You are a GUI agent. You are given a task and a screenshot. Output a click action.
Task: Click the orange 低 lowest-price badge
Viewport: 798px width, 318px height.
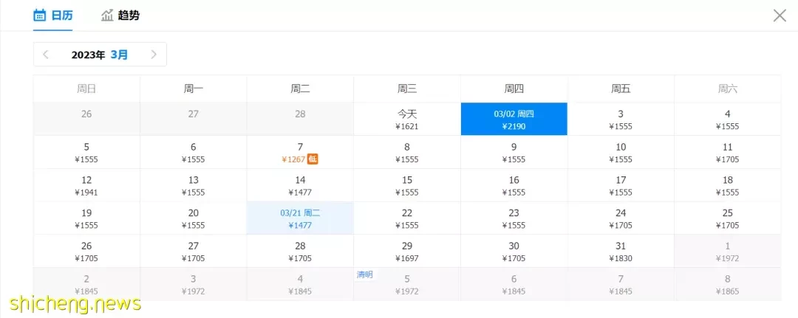point(313,159)
